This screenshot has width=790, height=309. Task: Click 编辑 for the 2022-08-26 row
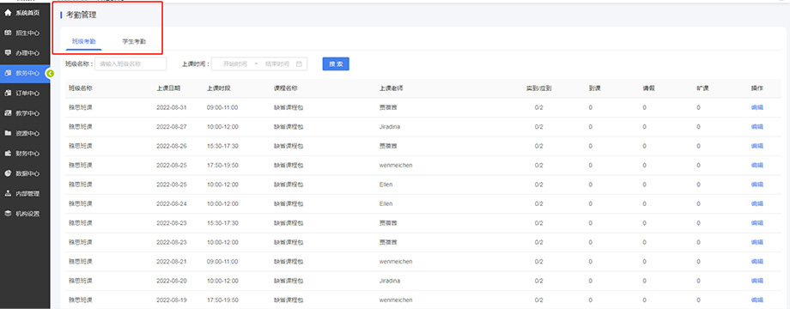757,146
